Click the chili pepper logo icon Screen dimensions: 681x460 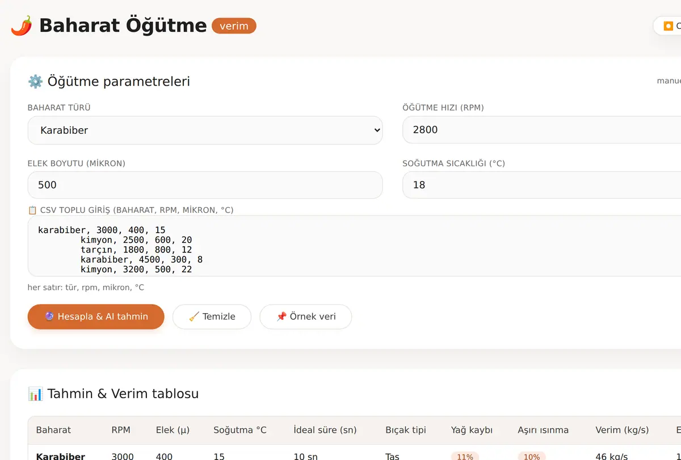tap(22, 26)
